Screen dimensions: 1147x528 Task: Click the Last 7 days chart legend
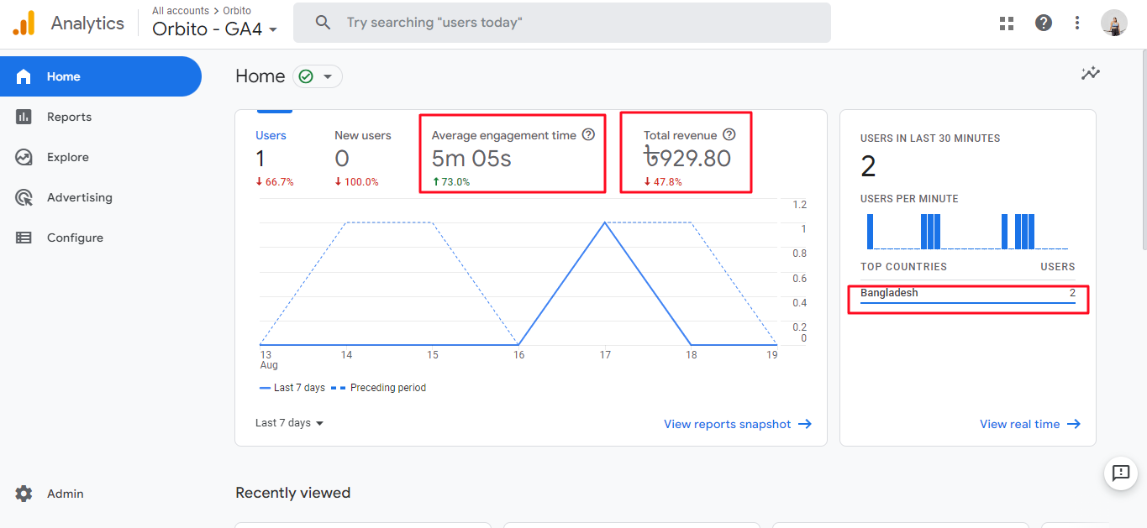coord(292,388)
